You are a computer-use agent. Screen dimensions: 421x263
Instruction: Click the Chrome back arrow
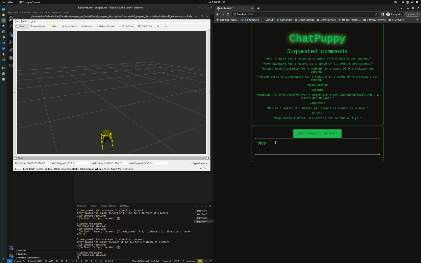tap(217, 14)
